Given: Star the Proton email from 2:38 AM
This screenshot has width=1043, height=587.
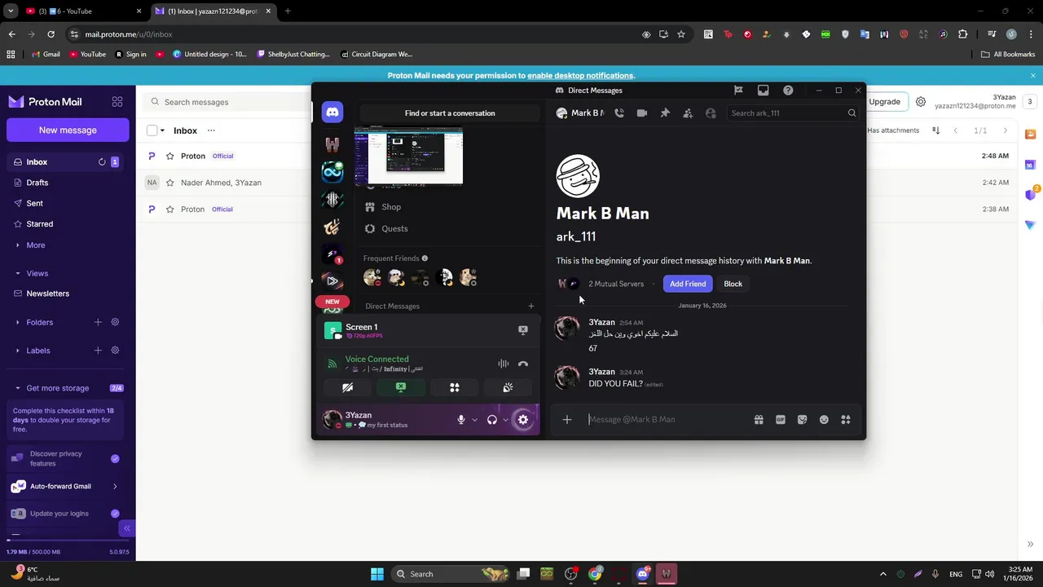Looking at the screenshot, I should coord(169,210).
